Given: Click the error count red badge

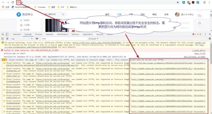Looking at the screenshot, I should (194, 34).
